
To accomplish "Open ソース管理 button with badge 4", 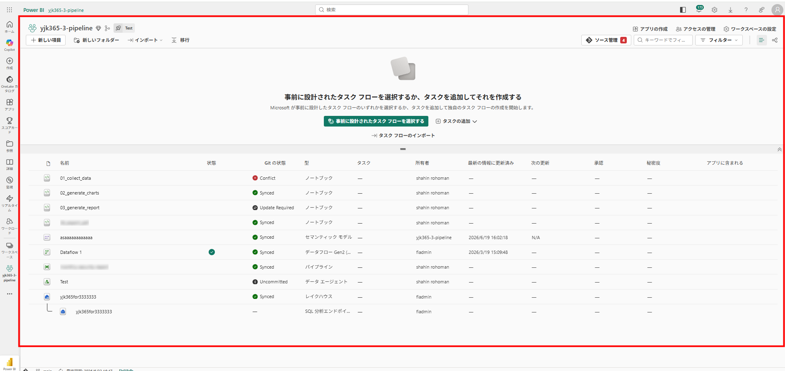I will [x=606, y=40].
